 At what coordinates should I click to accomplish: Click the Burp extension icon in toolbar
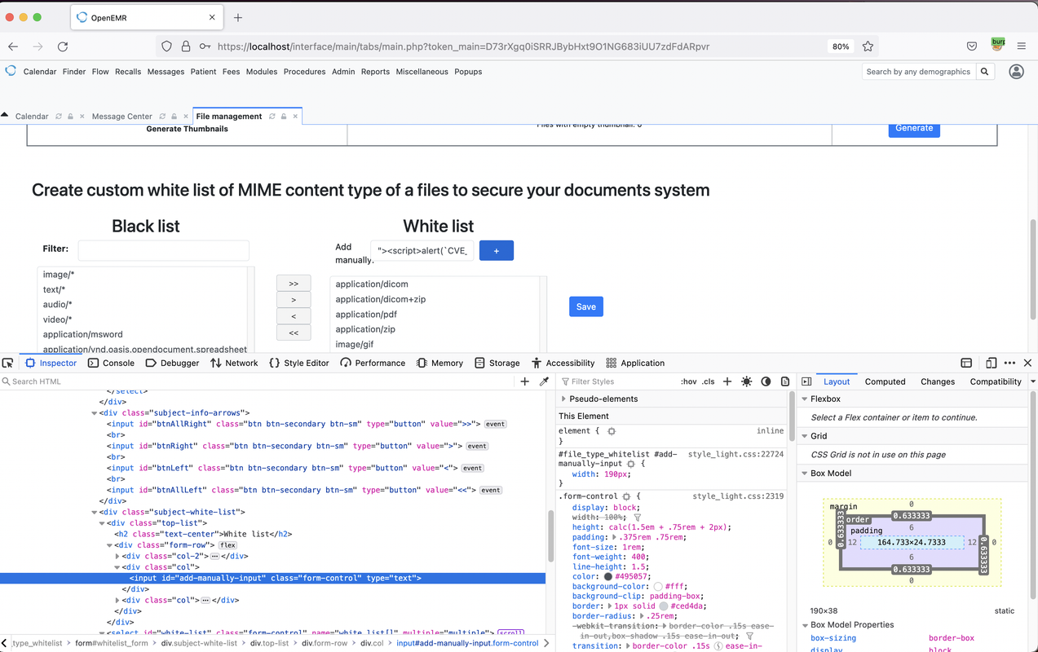[x=998, y=44]
